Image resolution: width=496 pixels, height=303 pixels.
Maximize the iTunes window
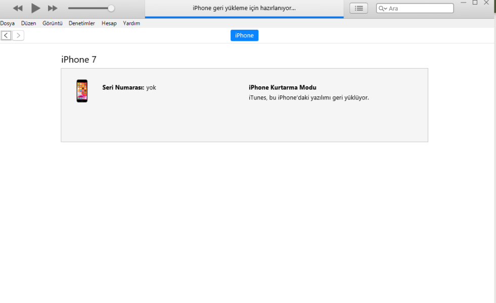pos(475,3)
